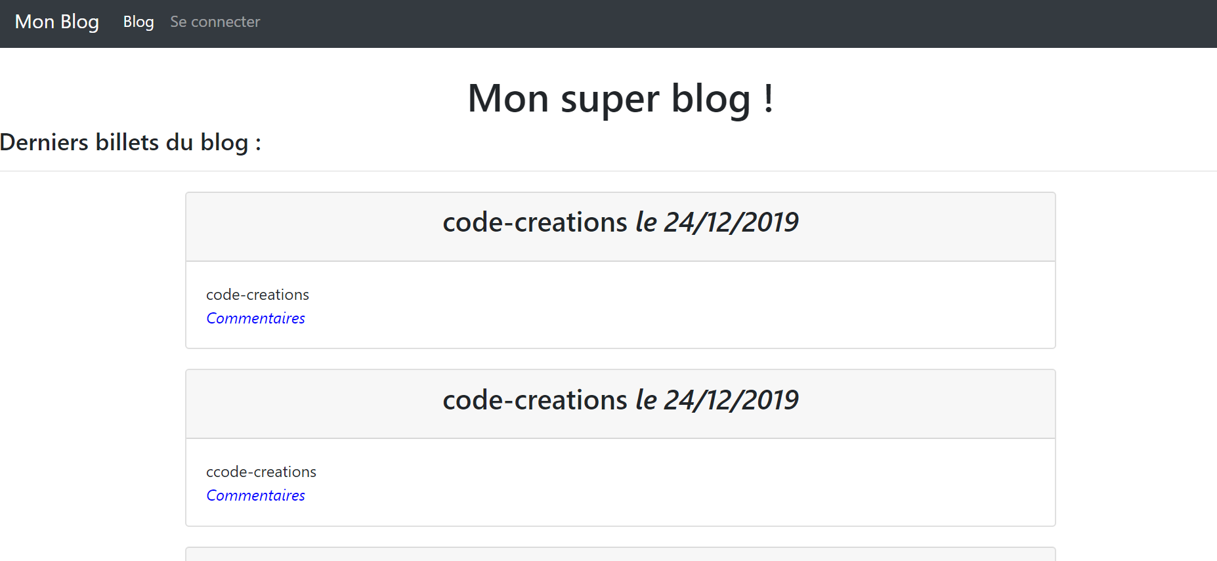Image resolution: width=1217 pixels, height=561 pixels.
Task: Click the first post's code-creations header title
Action: point(534,222)
